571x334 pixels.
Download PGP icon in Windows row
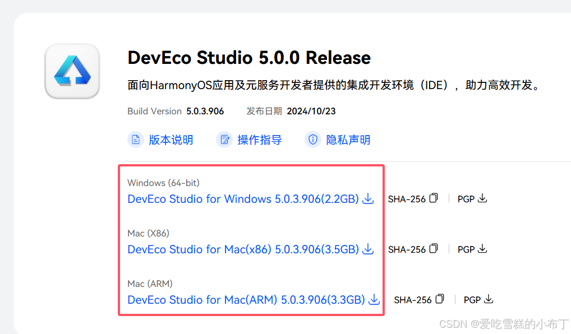click(482, 198)
